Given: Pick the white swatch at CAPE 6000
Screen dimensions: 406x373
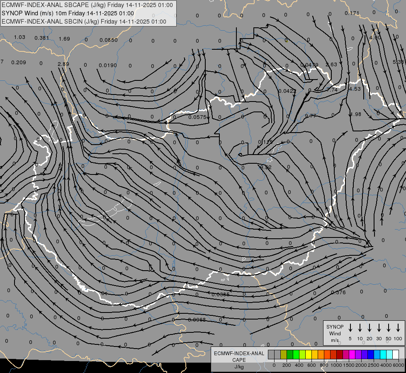Looking at the screenshot, I should (395, 354).
